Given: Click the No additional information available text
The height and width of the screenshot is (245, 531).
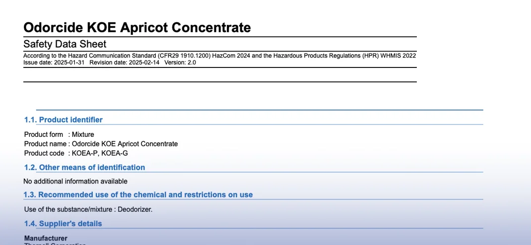Looking at the screenshot, I should [75, 182].
